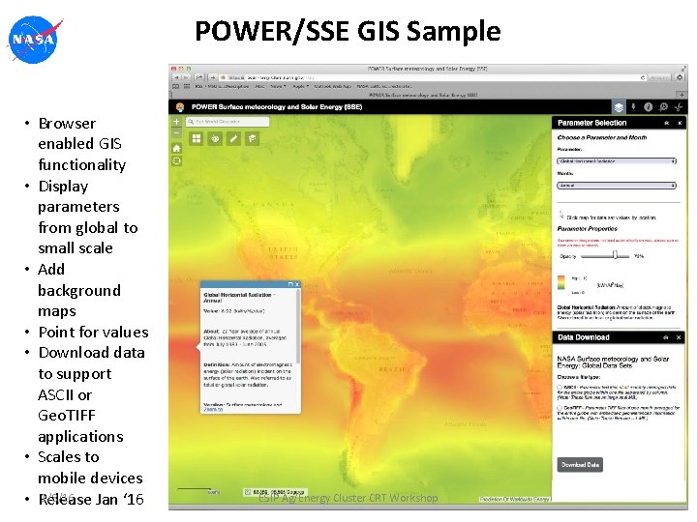Screen dimensions: 697x522
Task: Open the browser bookmarks book icon
Action: pos(176,87)
